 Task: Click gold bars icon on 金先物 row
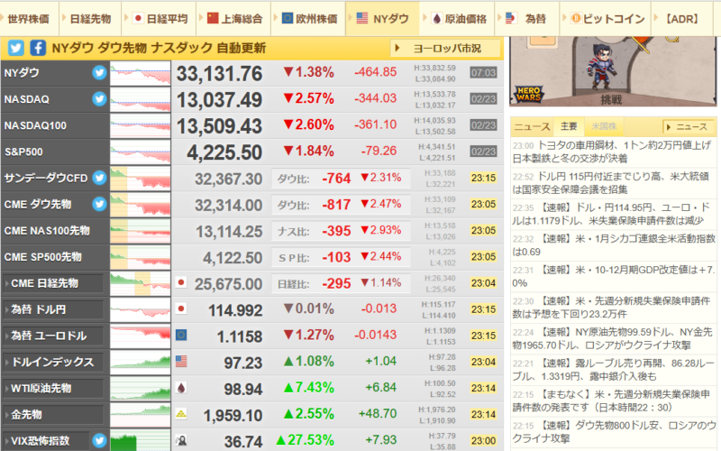pos(181,414)
